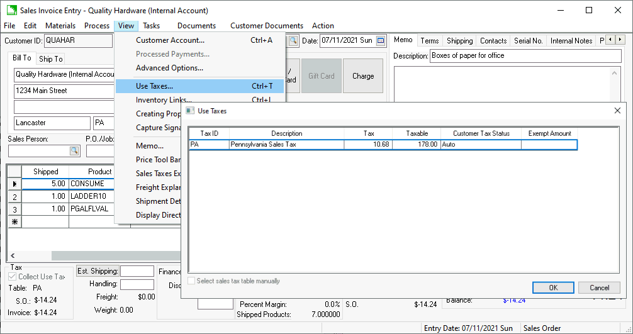
Task: Open the Ship To tab
Action: [51, 59]
